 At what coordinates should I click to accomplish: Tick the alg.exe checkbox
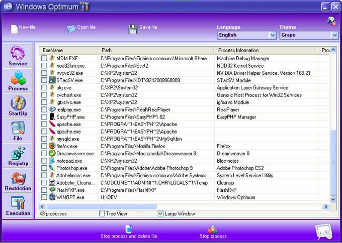pyautogui.click(x=44, y=87)
